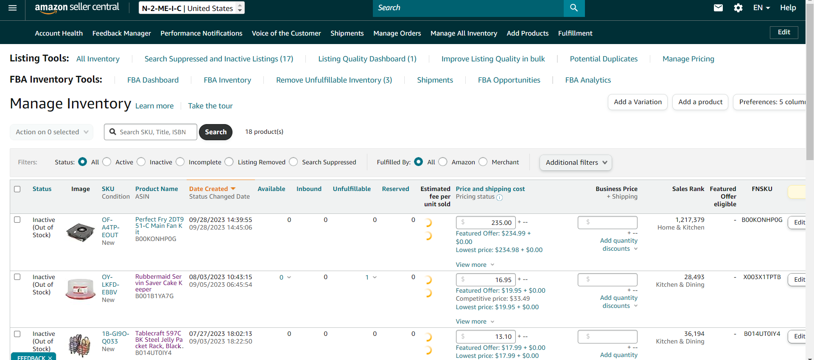Open Voice of the Customer menu item

(286, 33)
